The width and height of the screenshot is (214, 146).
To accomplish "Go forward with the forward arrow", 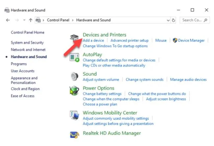I will [17, 20].
